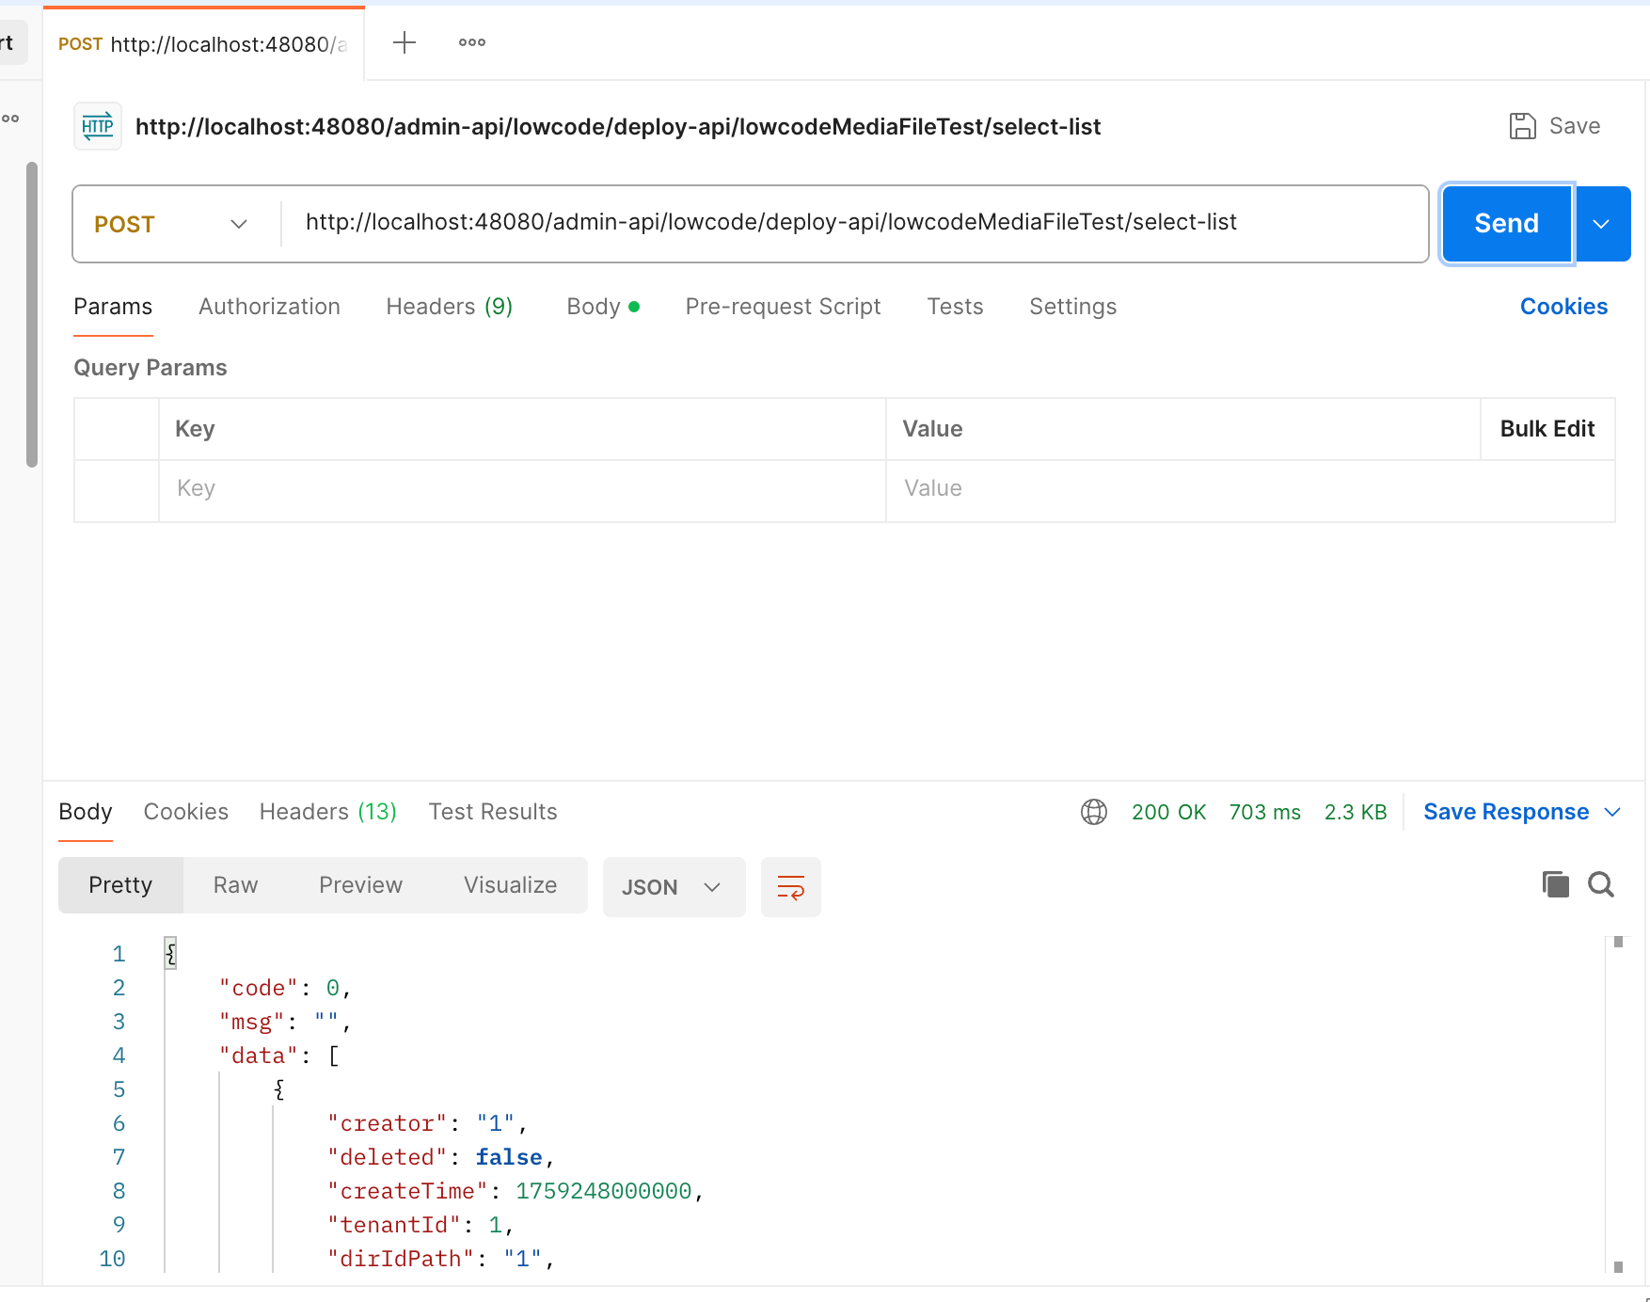Open the JSON format dropdown
The image size is (1650, 1302).
click(x=672, y=887)
